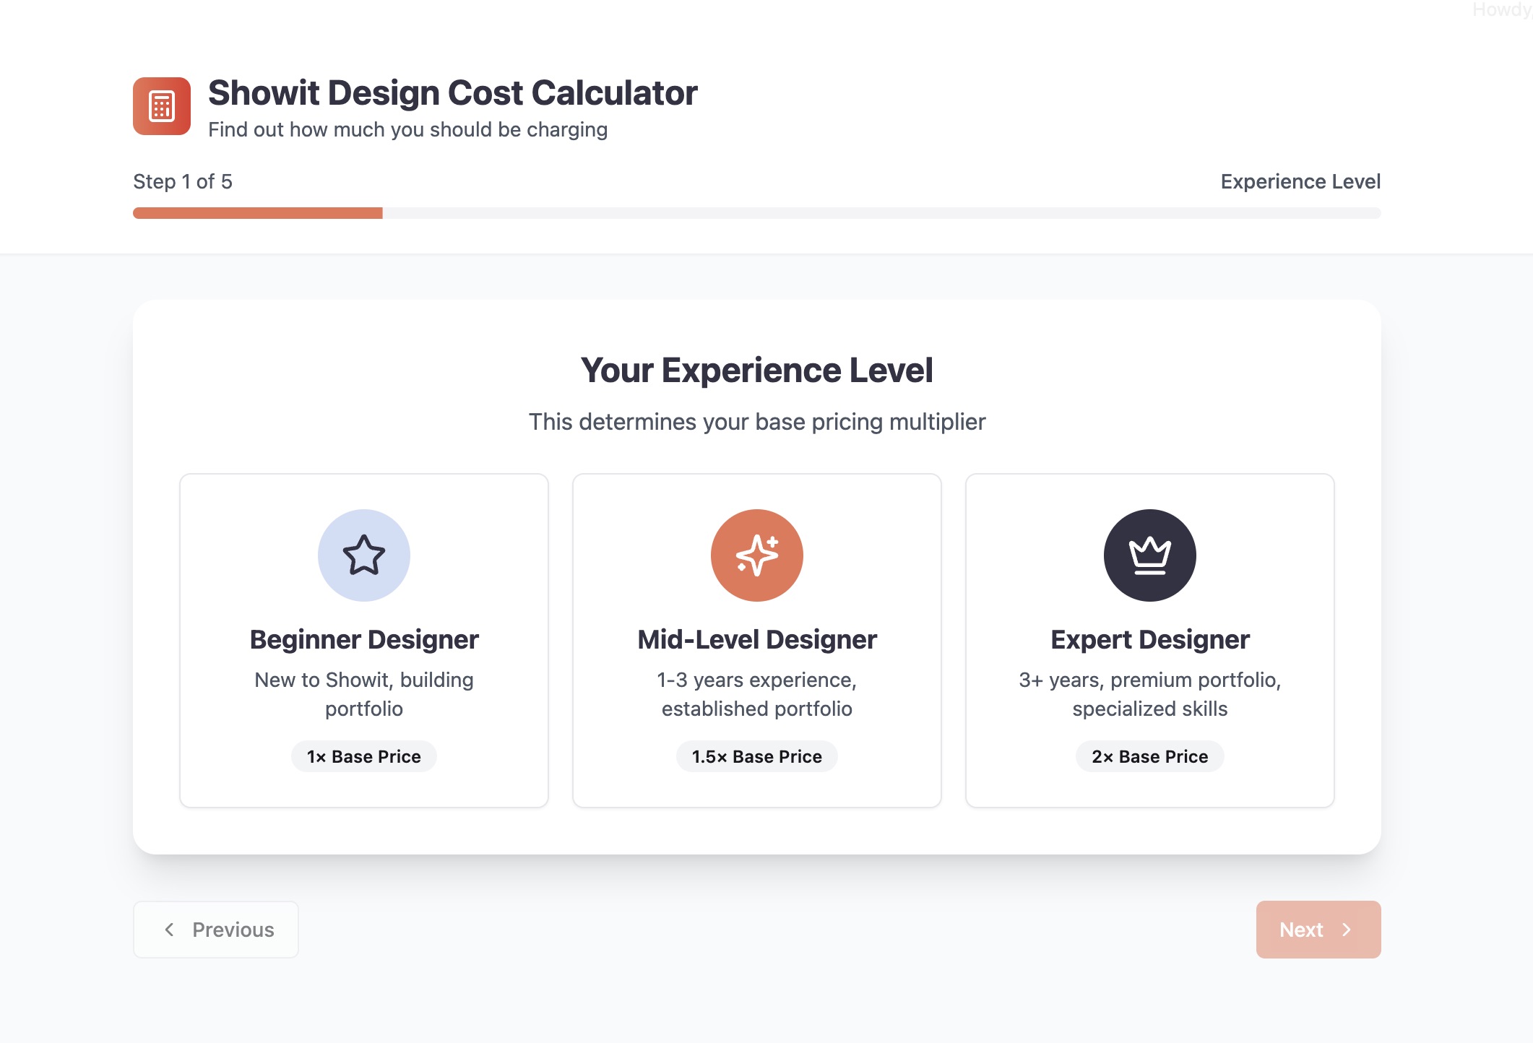
Task: Click the orange calculator logo icon
Action: pyautogui.click(x=162, y=106)
